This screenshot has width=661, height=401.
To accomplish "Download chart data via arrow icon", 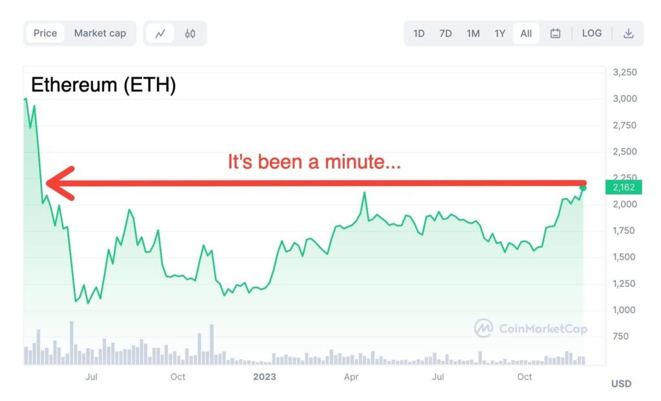I will coord(628,34).
